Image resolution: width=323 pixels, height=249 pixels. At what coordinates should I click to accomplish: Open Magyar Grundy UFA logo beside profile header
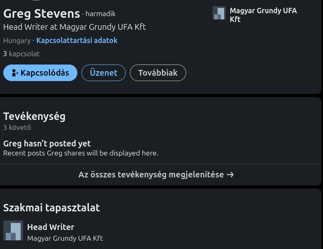(219, 13)
